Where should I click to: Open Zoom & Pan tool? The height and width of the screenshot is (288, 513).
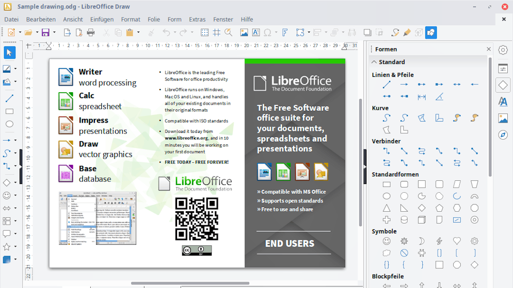tap(228, 32)
